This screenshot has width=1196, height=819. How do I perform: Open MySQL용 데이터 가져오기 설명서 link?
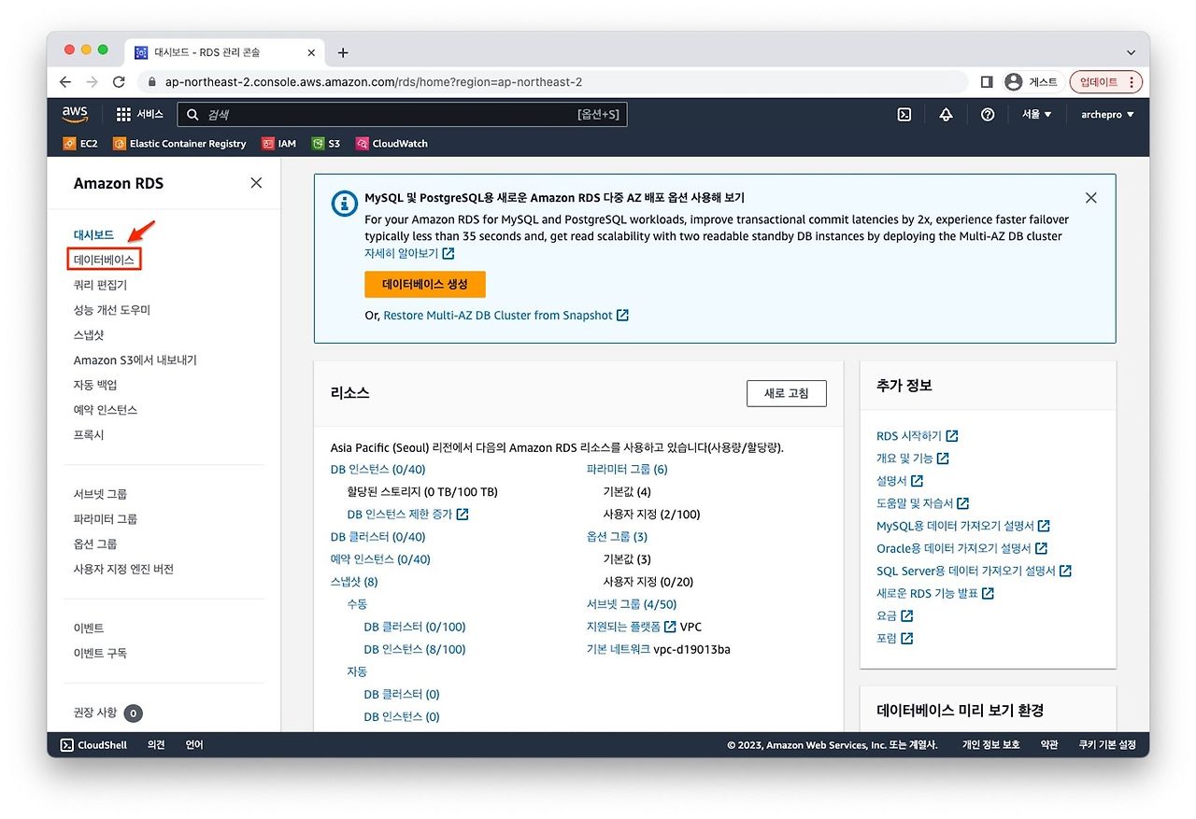click(963, 526)
